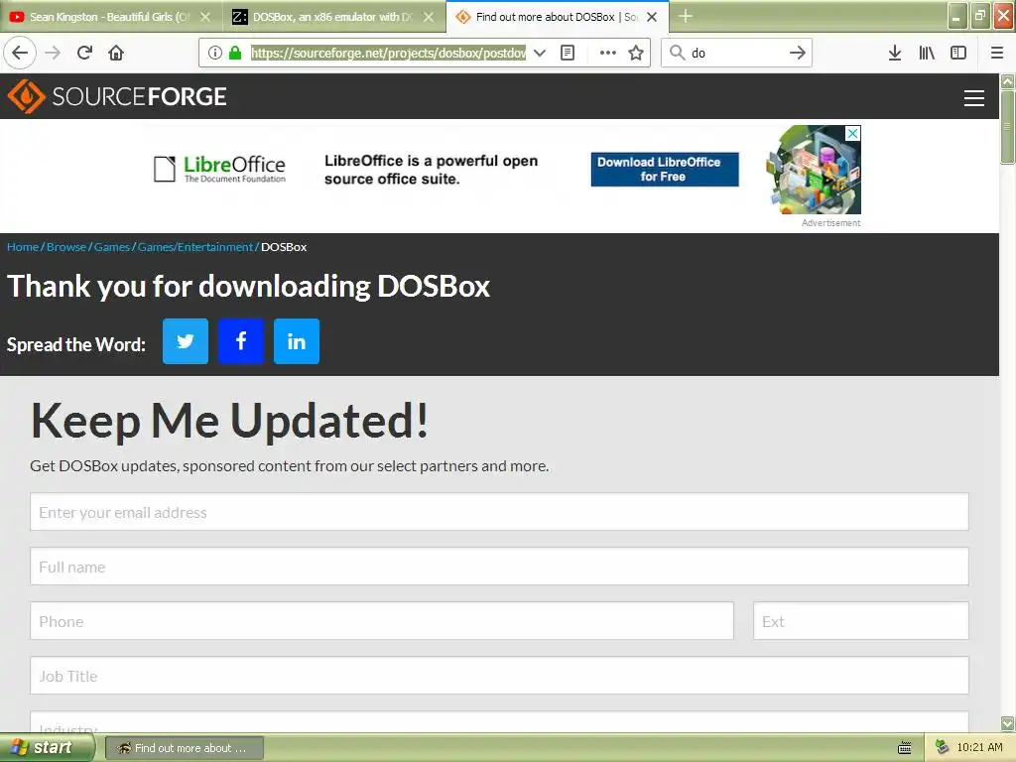1016x762 pixels.
Task: Open the Windows Start menu
Action: point(46,748)
